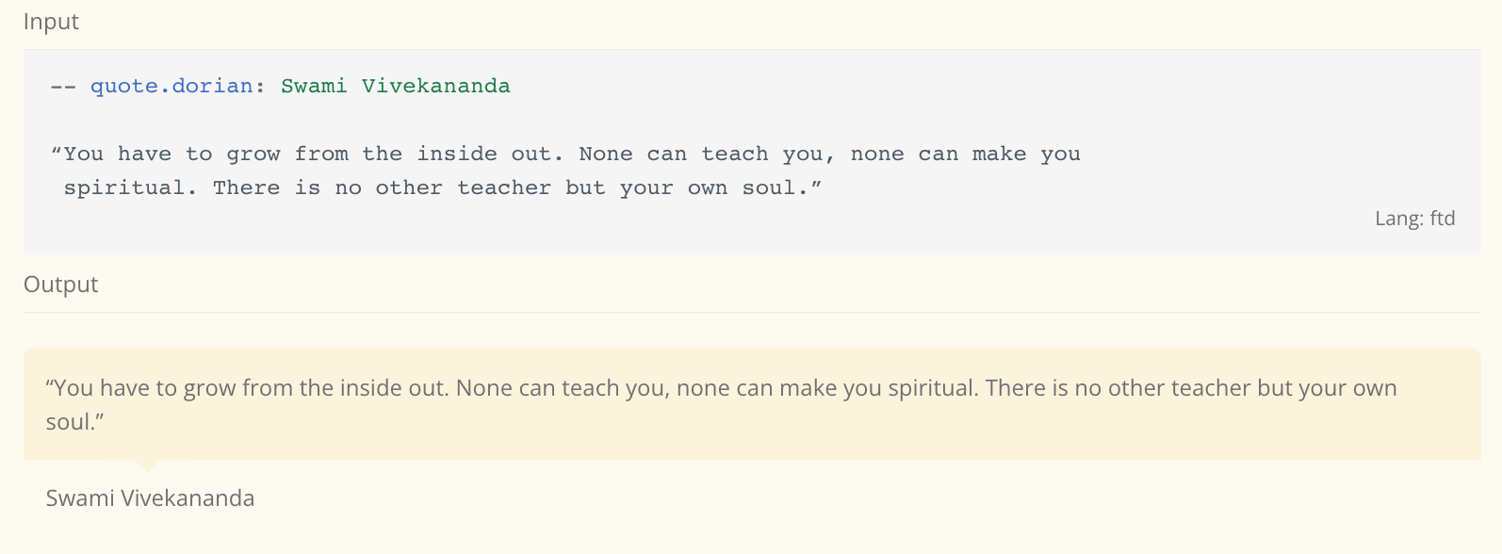Click the speech-bubble triangle pointer under quote
The height and width of the screenshot is (554, 1502).
coord(148,466)
